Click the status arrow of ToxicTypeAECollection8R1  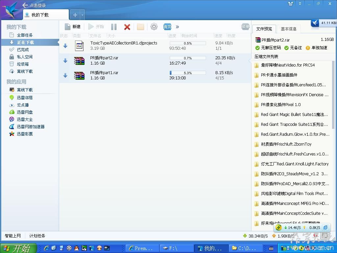(x=65, y=45)
